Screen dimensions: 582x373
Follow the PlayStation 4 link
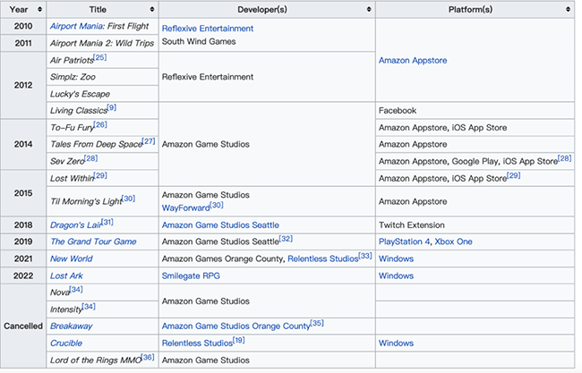[x=404, y=242]
